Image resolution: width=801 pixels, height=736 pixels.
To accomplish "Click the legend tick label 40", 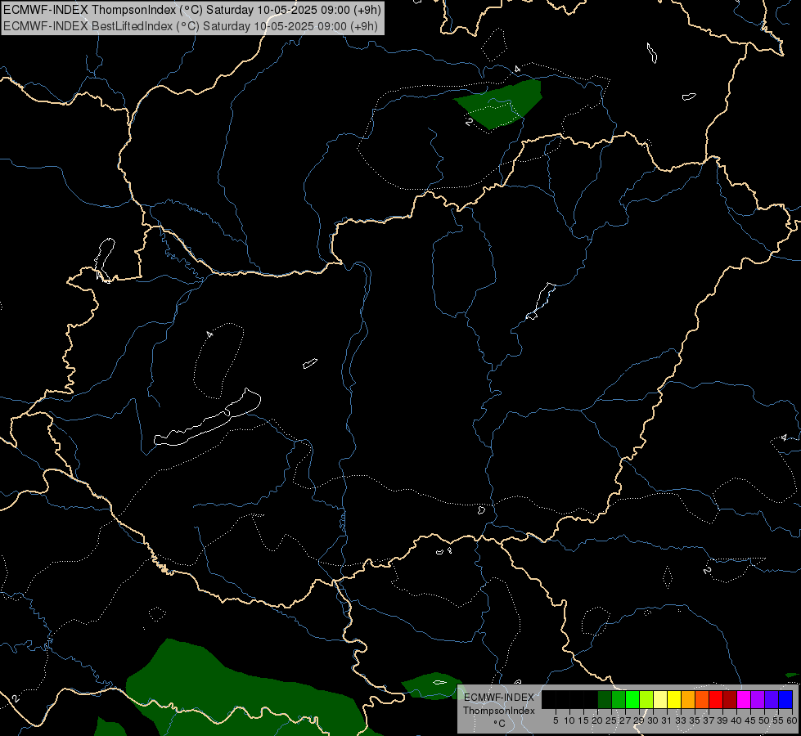I will pyautogui.click(x=736, y=720).
